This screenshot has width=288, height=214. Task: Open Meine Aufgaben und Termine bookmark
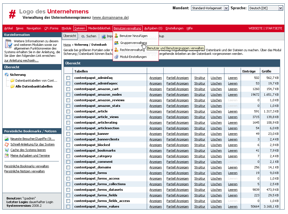point(30,156)
